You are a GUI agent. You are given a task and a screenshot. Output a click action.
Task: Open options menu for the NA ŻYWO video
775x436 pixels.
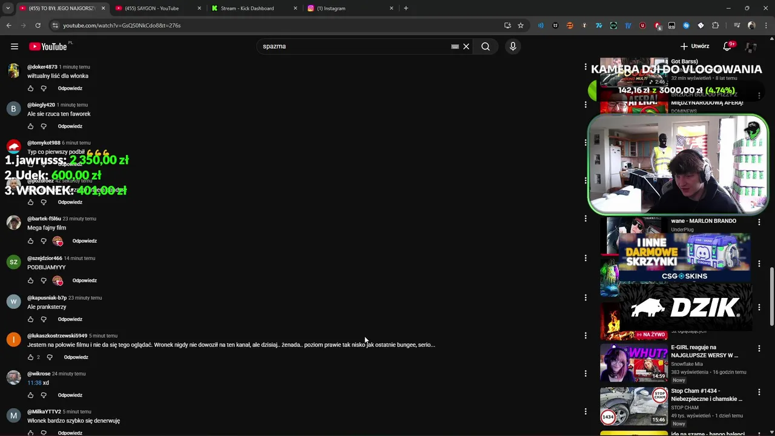tap(759, 307)
